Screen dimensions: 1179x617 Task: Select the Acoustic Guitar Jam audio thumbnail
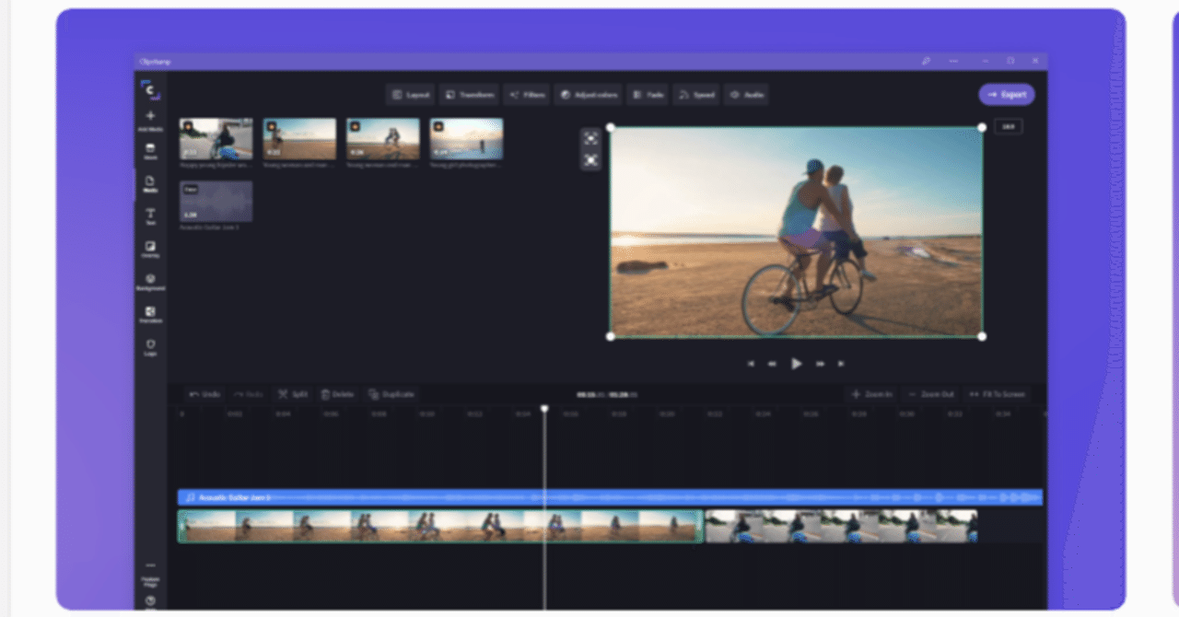coord(216,202)
